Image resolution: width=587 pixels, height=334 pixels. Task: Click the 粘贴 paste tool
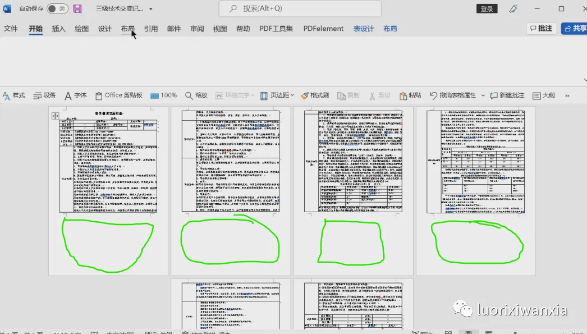click(x=410, y=95)
